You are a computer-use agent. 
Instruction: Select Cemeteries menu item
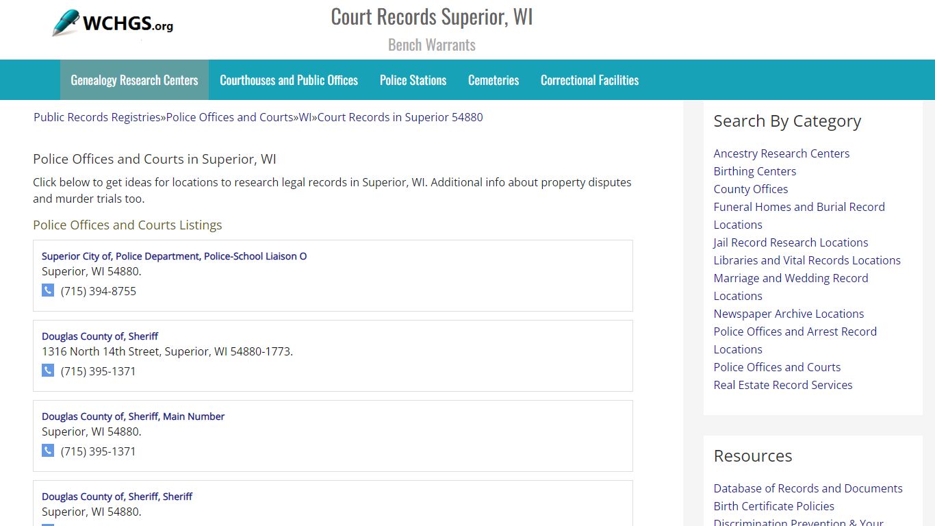click(x=494, y=80)
